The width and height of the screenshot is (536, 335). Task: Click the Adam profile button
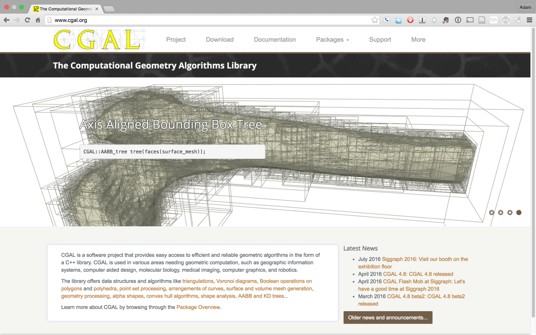(525, 7)
